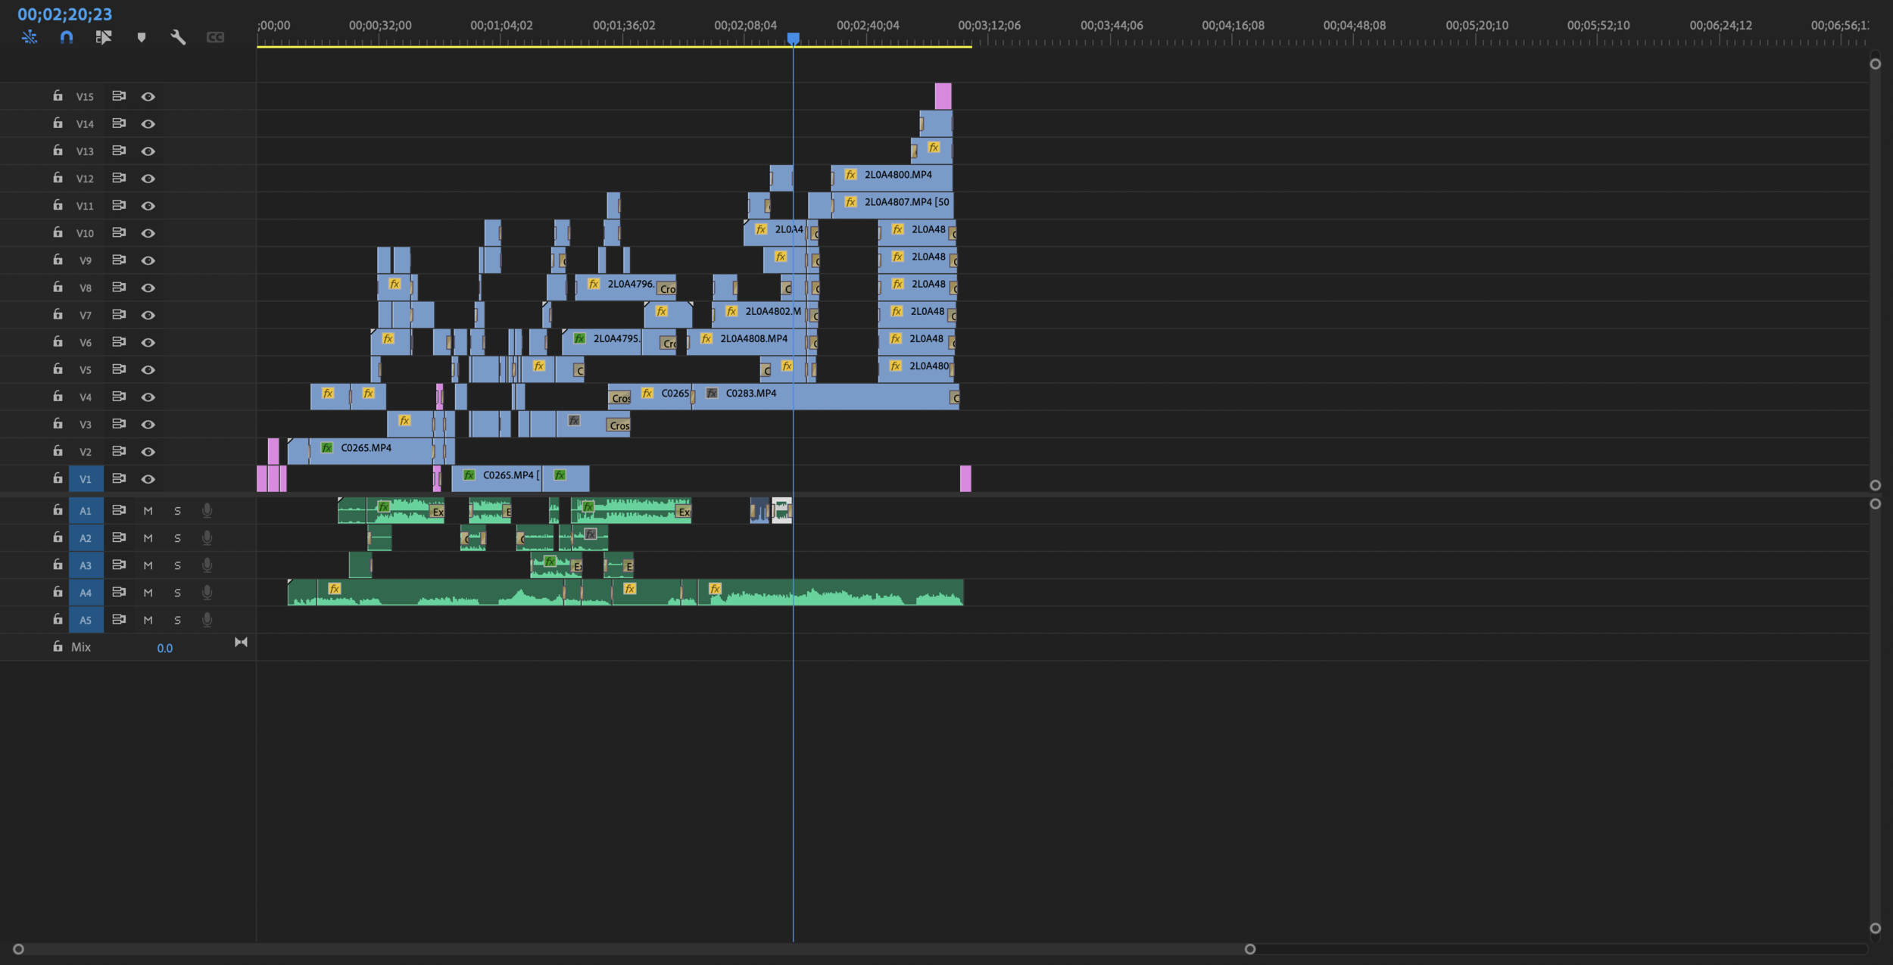The image size is (1893, 965).
Task: Click the voice-over record mic on track A4
Action: [x=207, y=592]
